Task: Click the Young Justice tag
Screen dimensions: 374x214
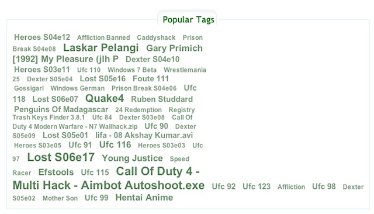Action: (132, 158)
